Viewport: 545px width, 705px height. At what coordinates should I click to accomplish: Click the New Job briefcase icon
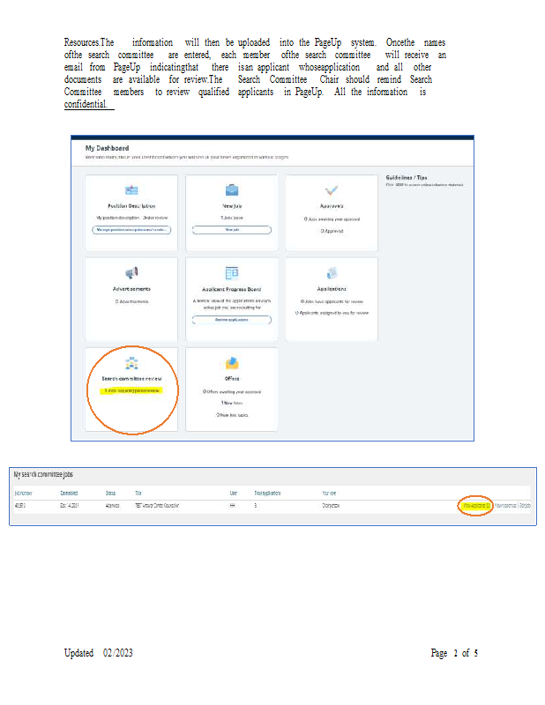coord(232,190)
